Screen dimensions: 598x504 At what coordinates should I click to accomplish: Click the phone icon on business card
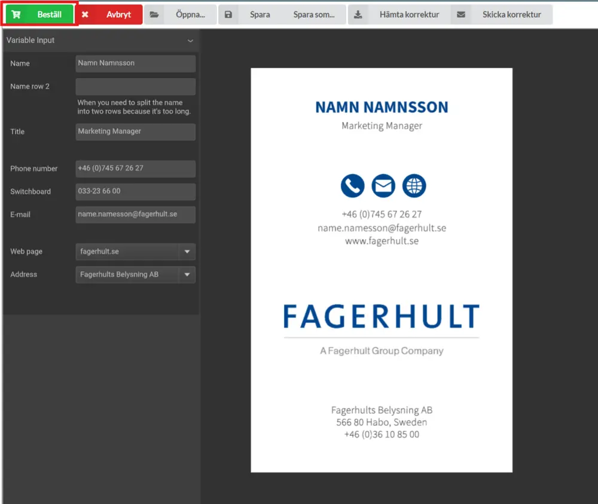pyautogui.click(x=352, y=186)
